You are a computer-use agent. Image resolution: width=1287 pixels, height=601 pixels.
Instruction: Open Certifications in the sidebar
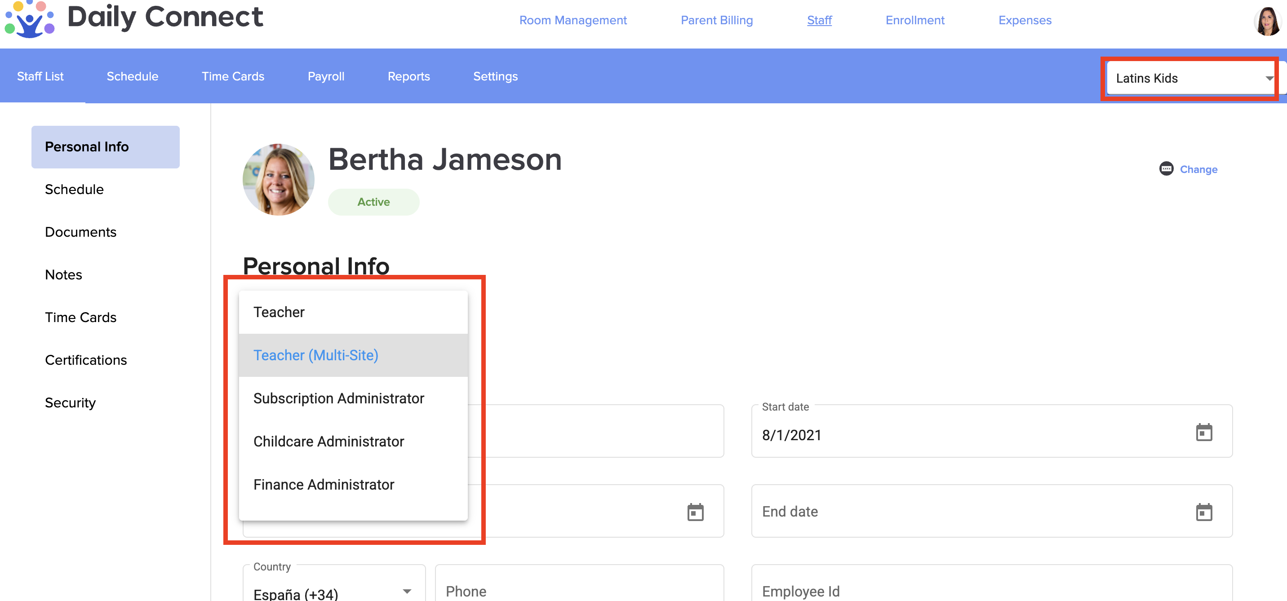point(85,360)
